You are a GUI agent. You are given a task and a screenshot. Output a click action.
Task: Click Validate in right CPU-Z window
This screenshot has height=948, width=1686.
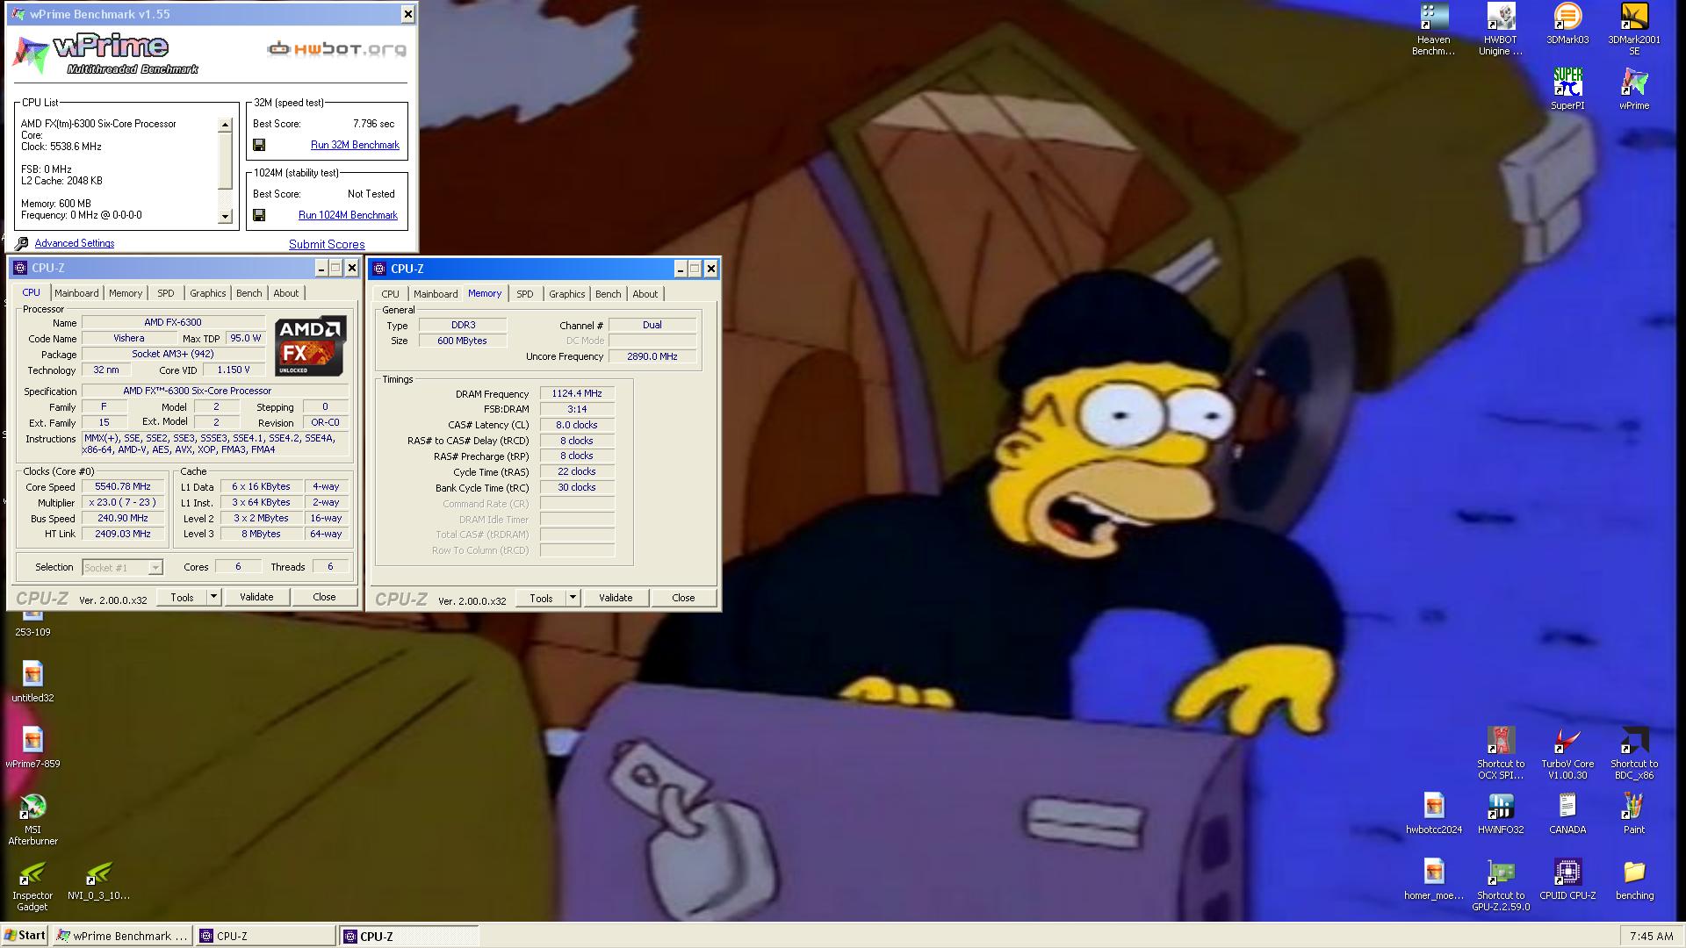click(616, 598)
